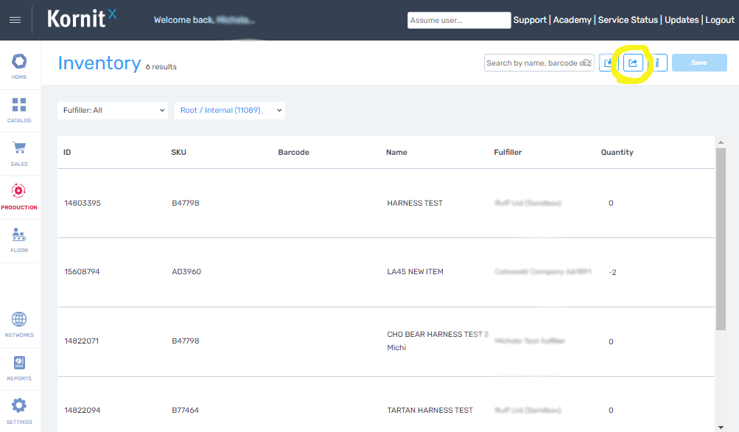Open the hamburger menu
The image size is (739, 432).
point(15,20)
